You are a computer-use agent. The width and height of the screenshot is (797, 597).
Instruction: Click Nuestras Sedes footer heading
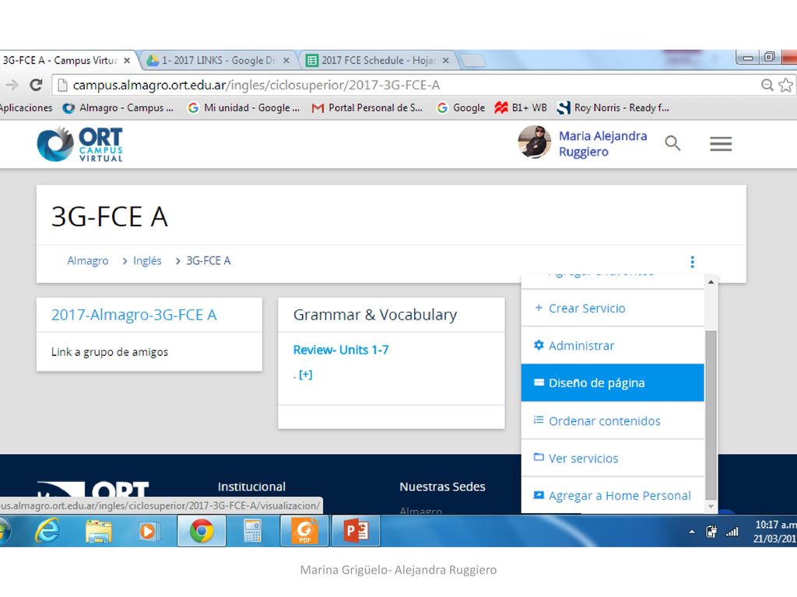click(442, 487)
